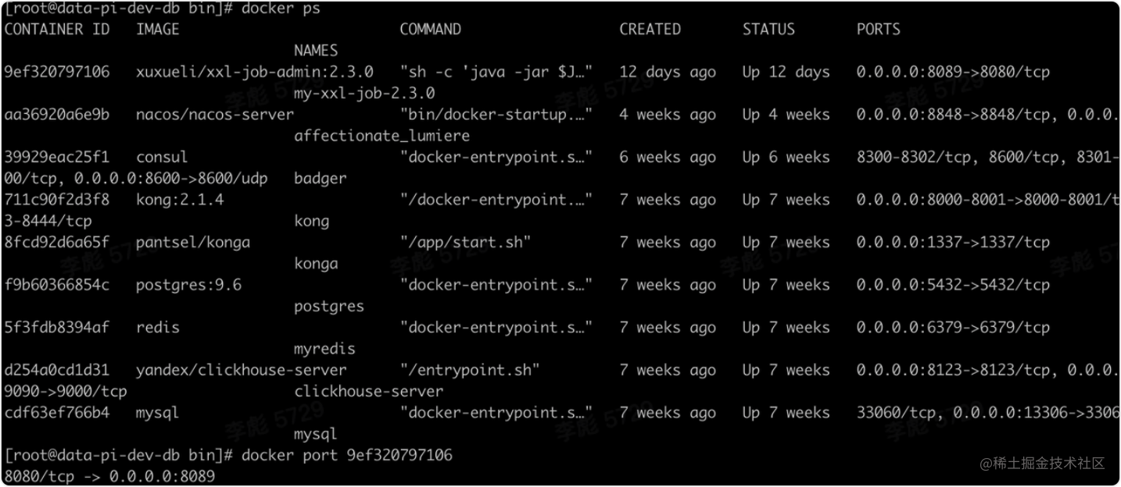Select the postgres:9.6 image entry
The image size is (1121, 487).
coord(188,285)
